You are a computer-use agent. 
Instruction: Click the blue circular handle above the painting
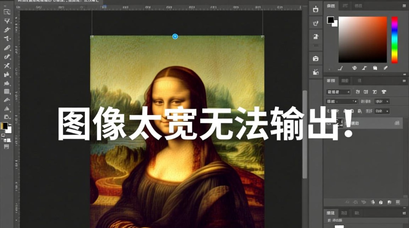[x=175, y=36]
